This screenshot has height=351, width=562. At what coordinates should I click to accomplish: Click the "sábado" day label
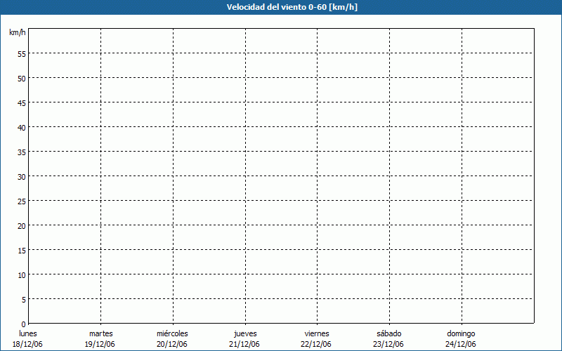coord(388,333)
